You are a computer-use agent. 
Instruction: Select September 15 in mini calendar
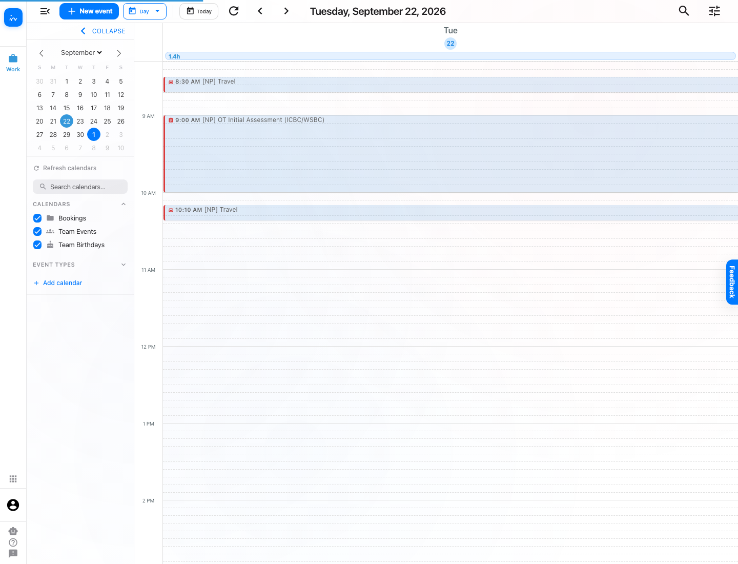click(67, 108)
